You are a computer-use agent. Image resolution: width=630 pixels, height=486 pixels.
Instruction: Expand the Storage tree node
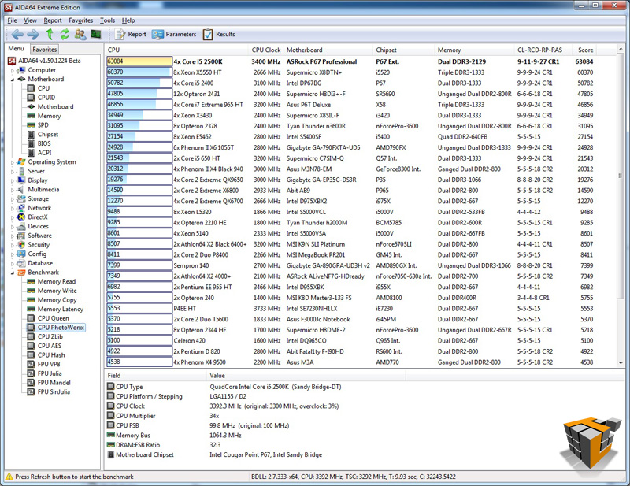tap(13, 199)
